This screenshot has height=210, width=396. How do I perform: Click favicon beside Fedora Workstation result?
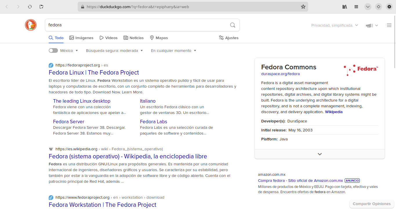click(51, 198)
